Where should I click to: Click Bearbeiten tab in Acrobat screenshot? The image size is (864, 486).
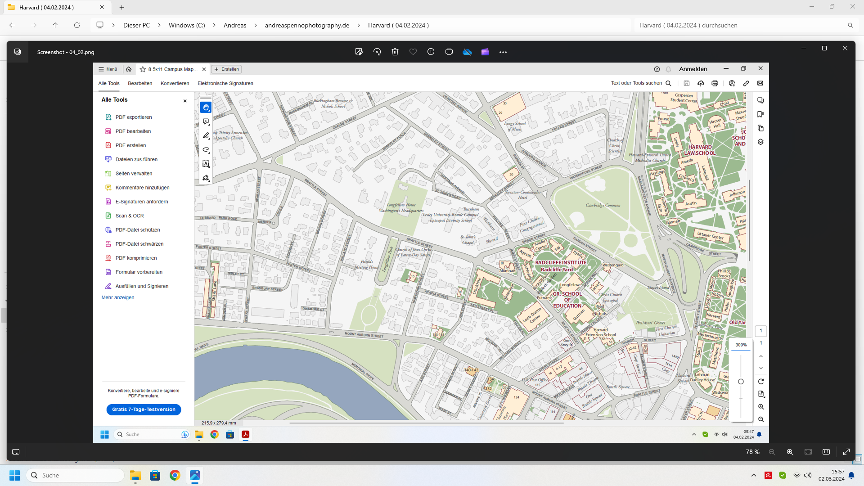(x=140, y=83)
